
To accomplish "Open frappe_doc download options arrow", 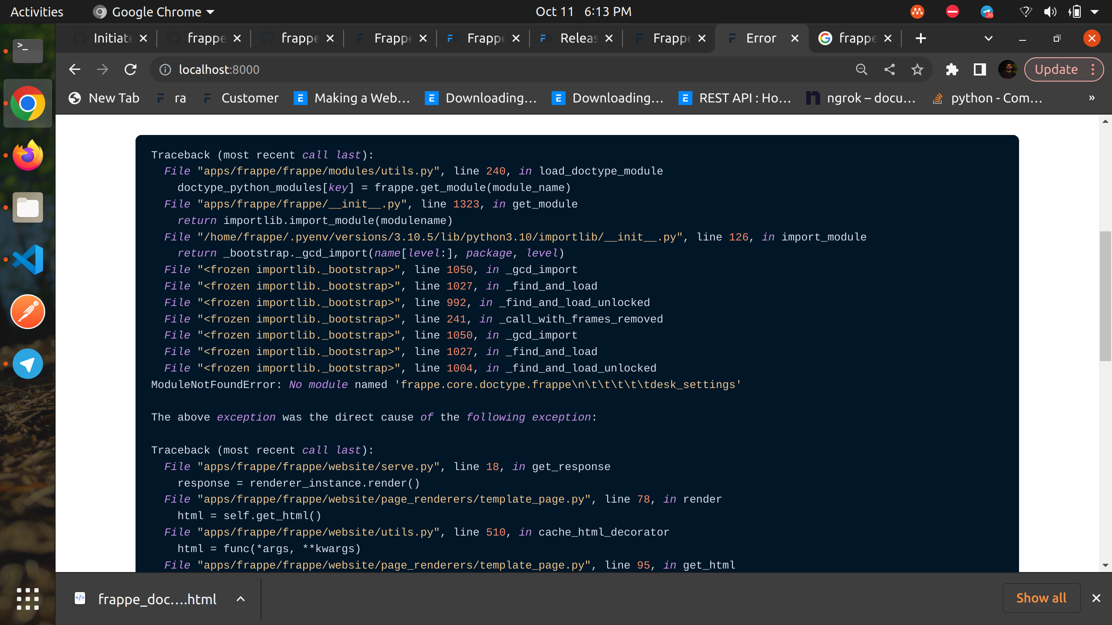I will tap(240, 599).
